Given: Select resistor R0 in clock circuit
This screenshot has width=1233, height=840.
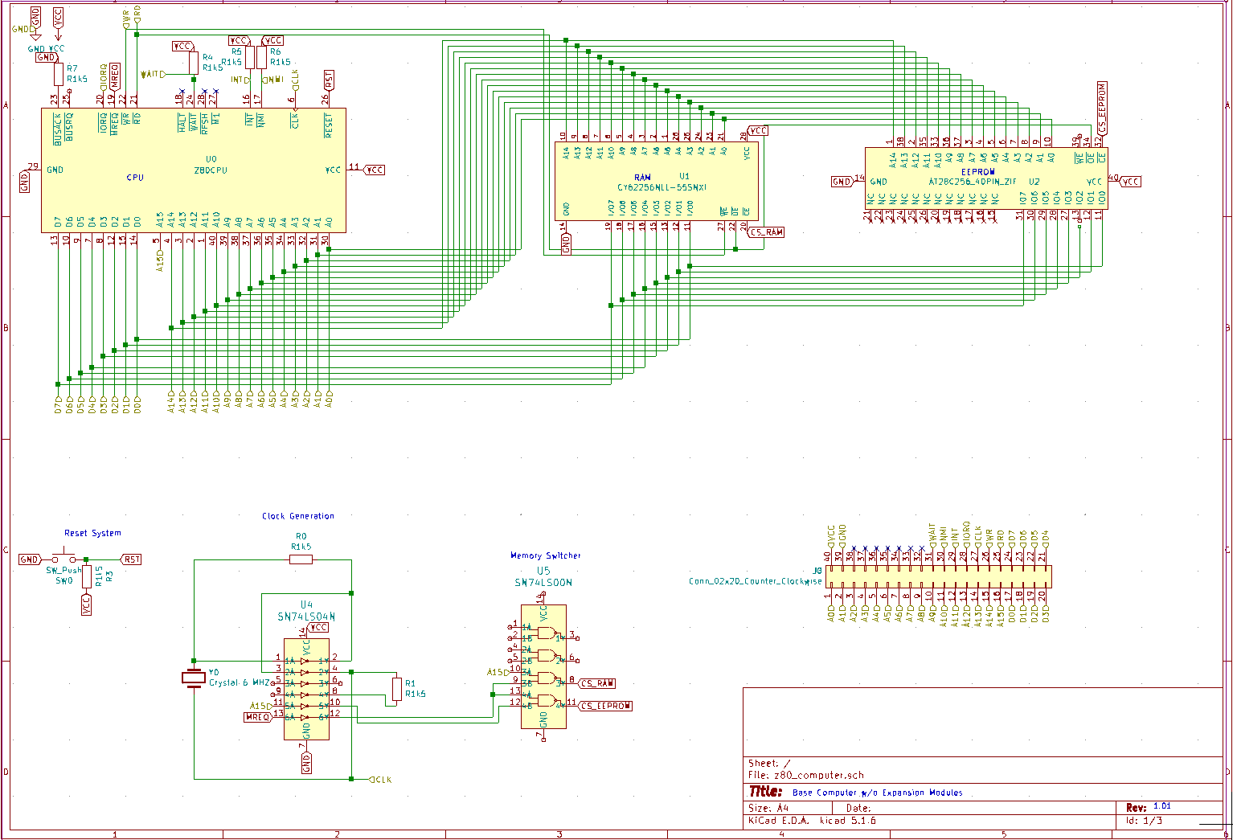Looking at the screenshot, I should pyautogui.click(x=301, y=559).
